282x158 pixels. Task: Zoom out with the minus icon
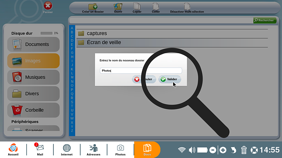tap(213, 150)
